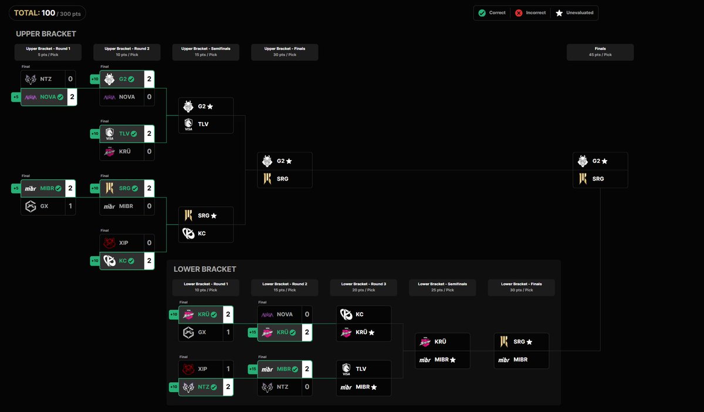Image resolution: width=704 pixels, height=412 pixels.
Task: Click the UPPER BRACKET section heading
Action: pos(46,34)
